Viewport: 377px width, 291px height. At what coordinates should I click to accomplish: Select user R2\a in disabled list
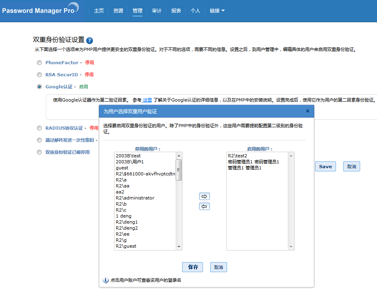coord(145,179)
